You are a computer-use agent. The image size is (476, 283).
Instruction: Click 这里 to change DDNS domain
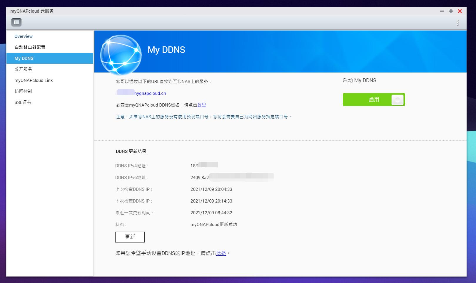coord(202,105)
